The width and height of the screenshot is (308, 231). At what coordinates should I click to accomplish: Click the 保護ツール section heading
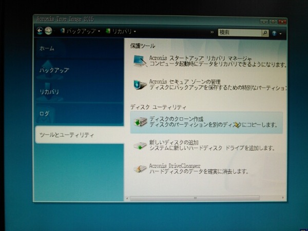pos(143,46)
